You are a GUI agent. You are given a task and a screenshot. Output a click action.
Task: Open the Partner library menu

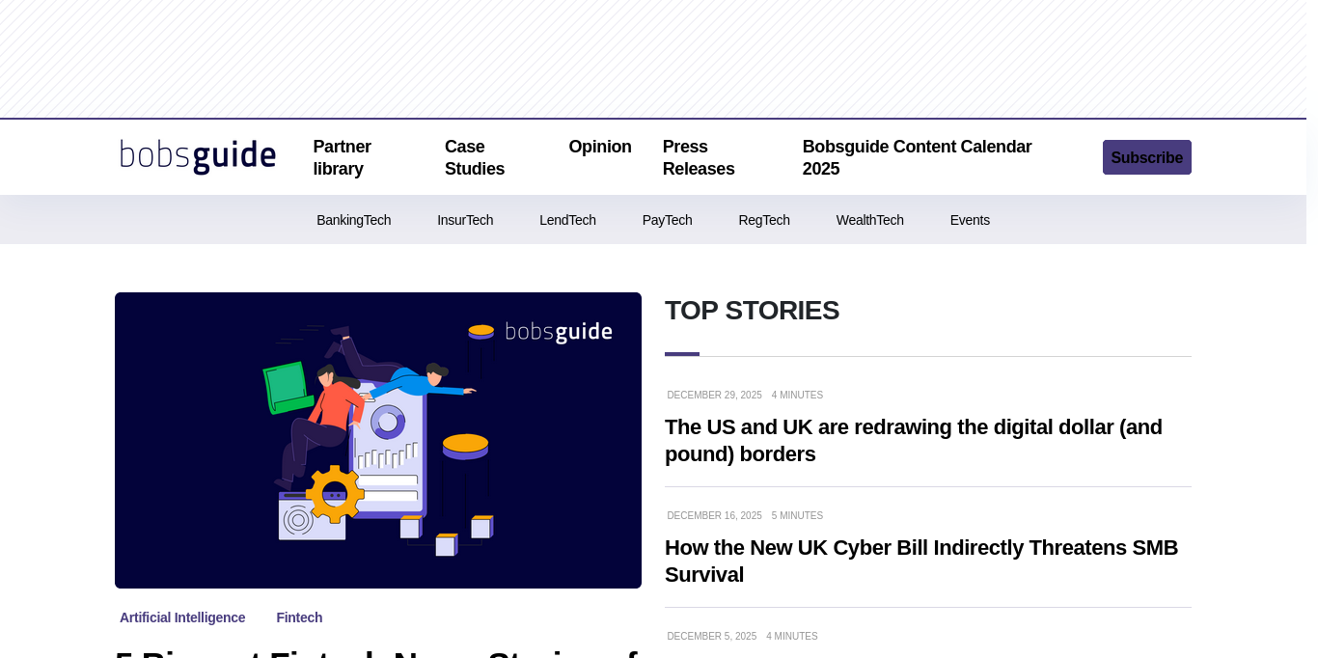[x=343, y=157]
